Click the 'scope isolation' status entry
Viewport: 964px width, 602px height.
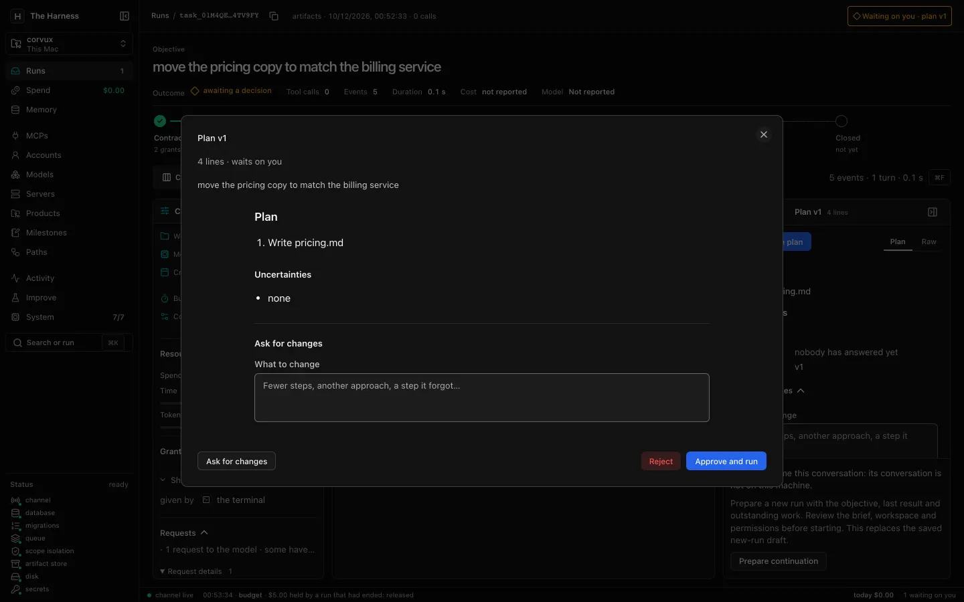click(43, 551)
